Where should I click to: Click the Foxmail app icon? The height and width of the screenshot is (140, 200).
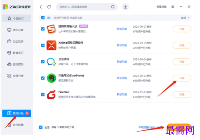(51, 95)
